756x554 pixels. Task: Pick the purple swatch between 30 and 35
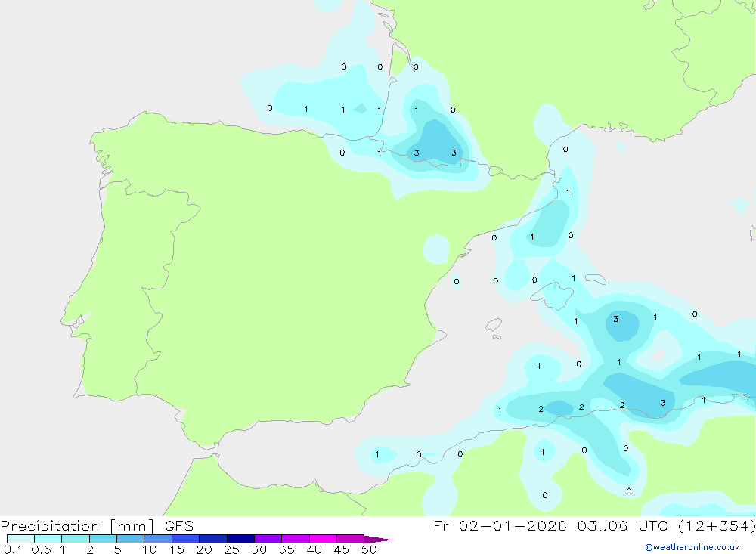(x=268, y=539)
